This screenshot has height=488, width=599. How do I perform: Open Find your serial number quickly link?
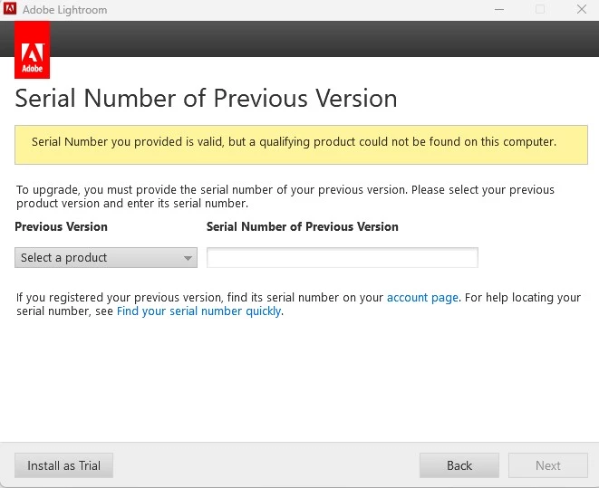click(199, 311)
